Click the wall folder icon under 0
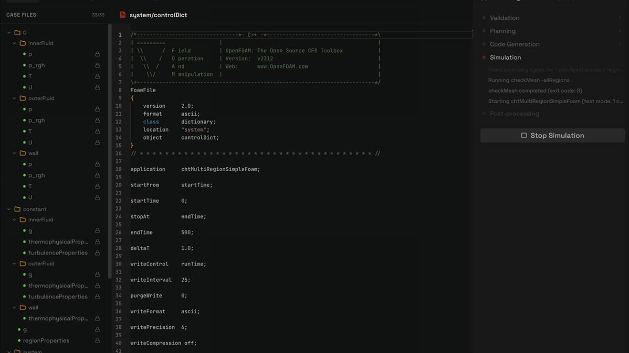 pyautogui.click(x=23, y=153)
